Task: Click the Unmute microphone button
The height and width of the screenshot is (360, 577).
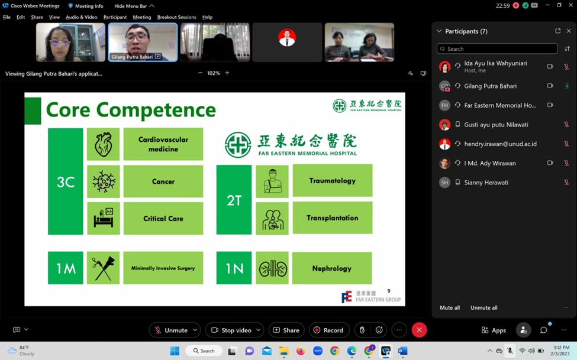Action: [171, 330]
